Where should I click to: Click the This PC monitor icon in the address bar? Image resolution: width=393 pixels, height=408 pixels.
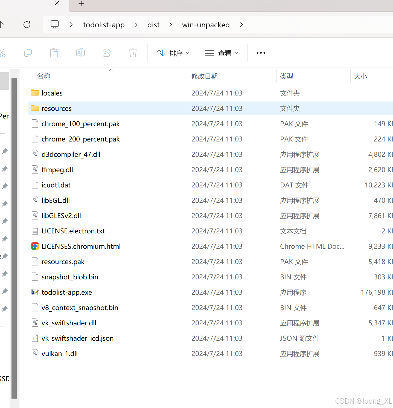(55, 25)
